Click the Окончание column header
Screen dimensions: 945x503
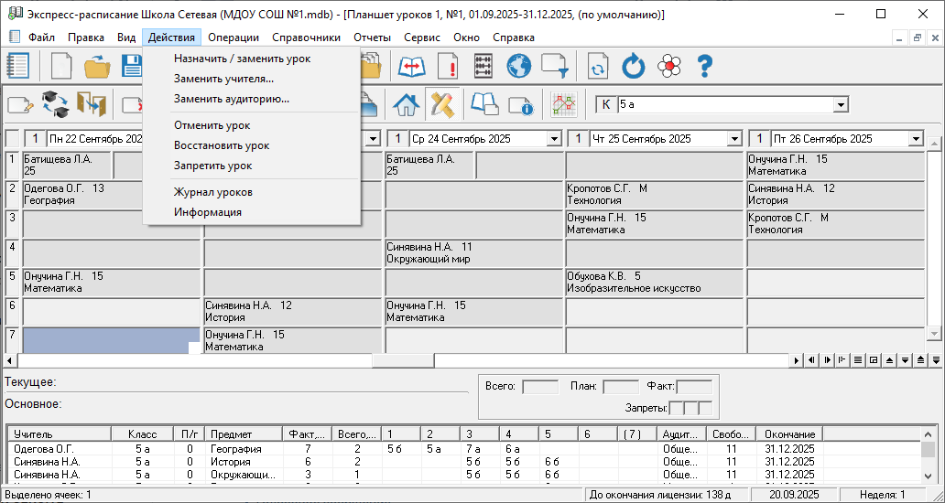click(x=787, y=433)
